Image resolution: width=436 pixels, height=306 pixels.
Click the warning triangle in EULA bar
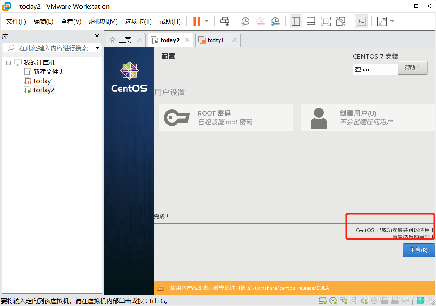pos(161,288)
